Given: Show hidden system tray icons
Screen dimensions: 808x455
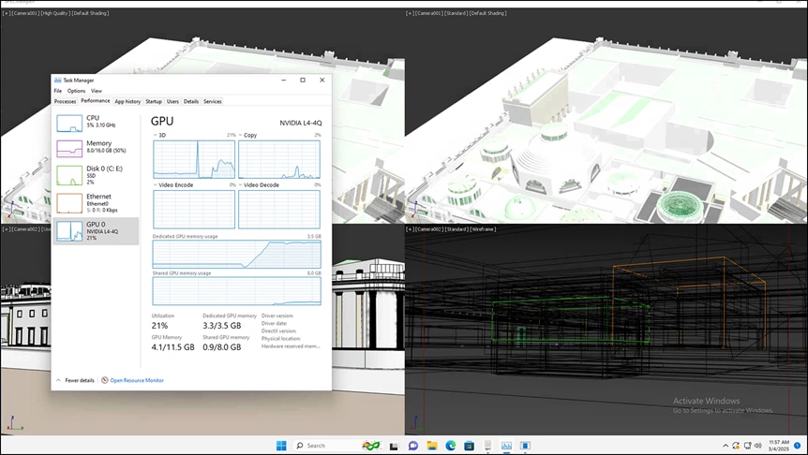Looking at the screenshot, I should tap(726, 446).
